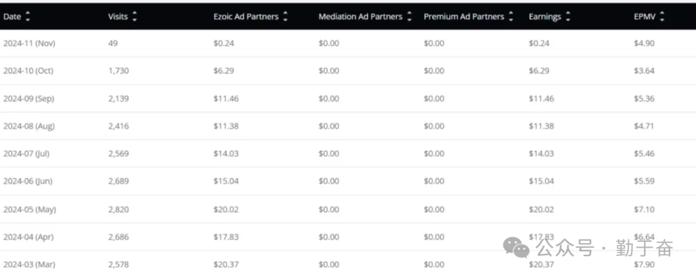Sort the Earnings column via arrow icon
The image size is (696, 276).
[568, 17]
